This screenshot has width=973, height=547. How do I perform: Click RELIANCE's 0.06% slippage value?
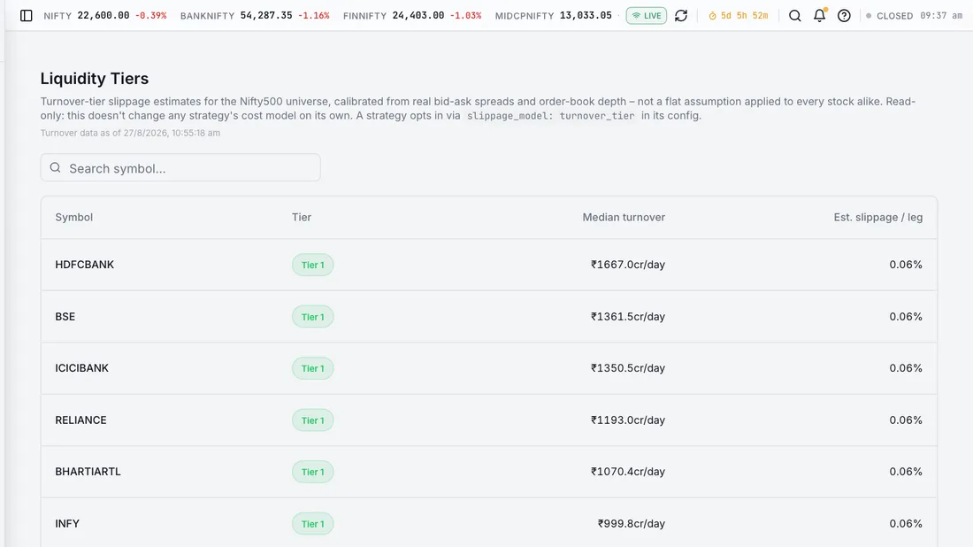point(906,420)
